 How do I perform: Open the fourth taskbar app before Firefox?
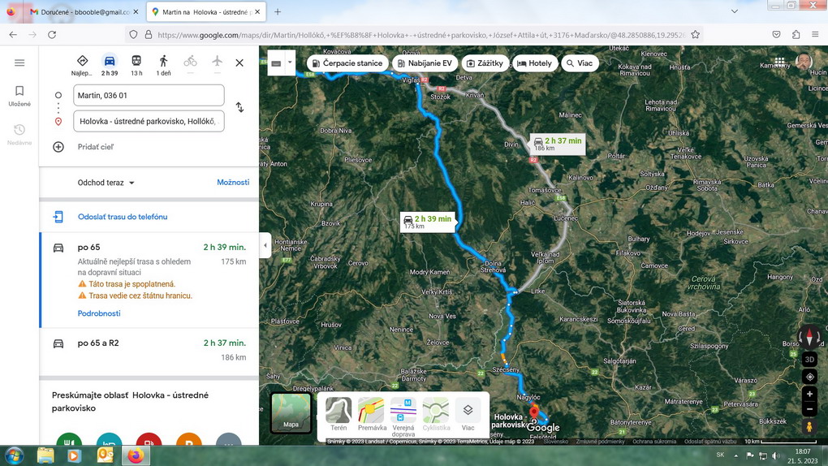(x=105, y=455)
